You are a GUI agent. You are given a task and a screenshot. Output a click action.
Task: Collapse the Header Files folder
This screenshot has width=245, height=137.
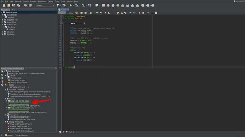[3, 15]
